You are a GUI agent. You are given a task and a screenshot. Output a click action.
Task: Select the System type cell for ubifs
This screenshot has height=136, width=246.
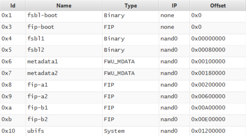(x=114, y=131)
